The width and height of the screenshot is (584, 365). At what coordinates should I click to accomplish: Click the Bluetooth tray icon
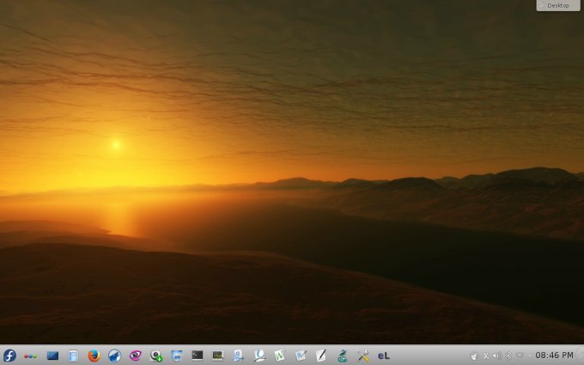point(508,356)
